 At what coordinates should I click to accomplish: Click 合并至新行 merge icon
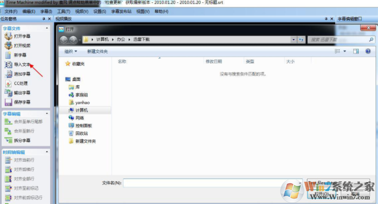(x=8, y=131)
